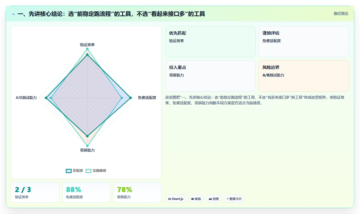Toggle the 匹配度 legend item
The height and width of the screenshot is (214, 360).
click(x=75, y=171)
